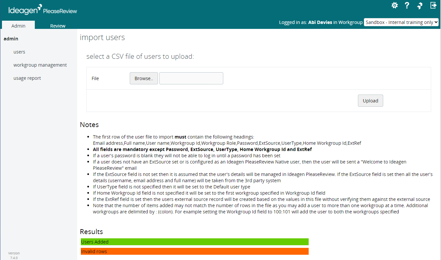Click the file path input field
Image resolution: width=441 pixels, height=260 pixels.
coord(191,78)
